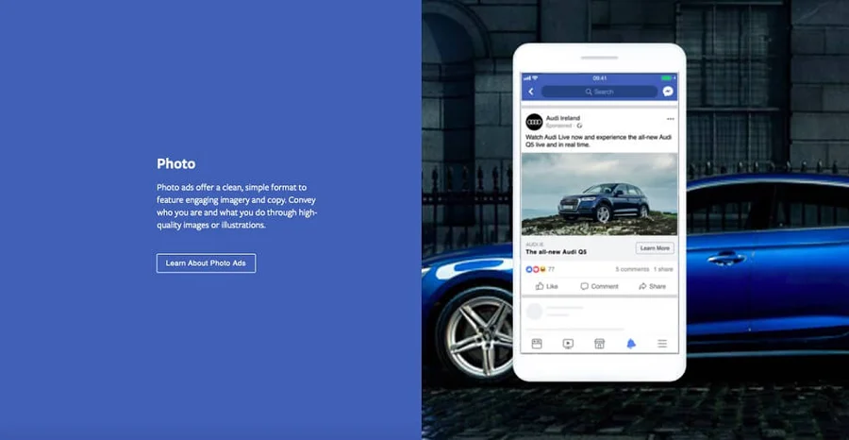The height and width of the screenshot is (440, 849).
Task: Click the Facebook Search field
Action: pyautogui.click(x=599, y=92)
